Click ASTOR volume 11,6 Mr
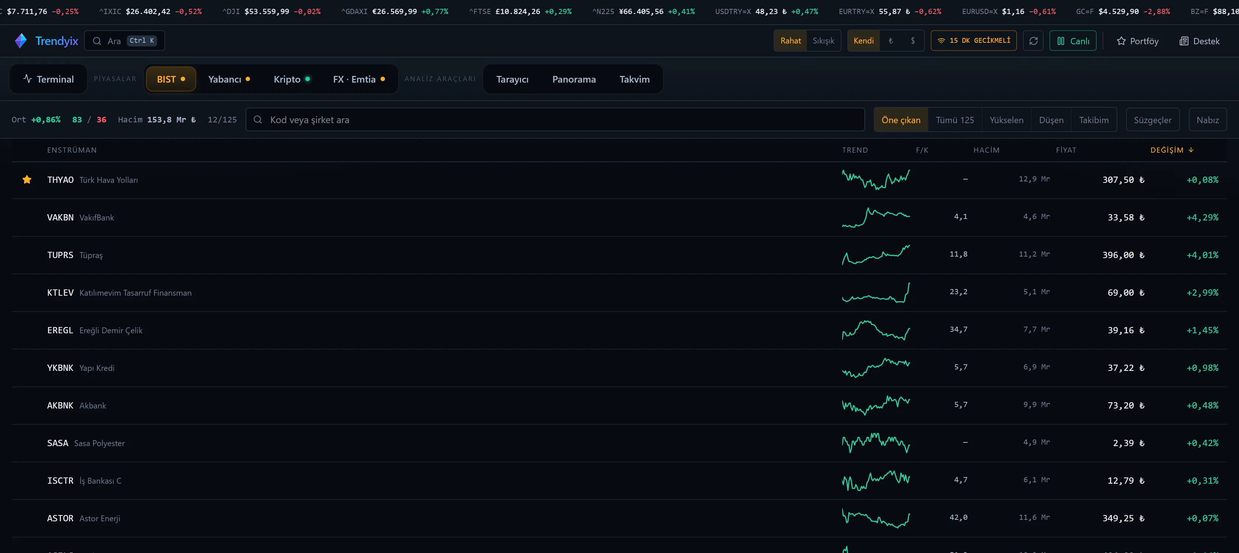This screenshot has width=1239, height=553. click(x=1034, y=517)
